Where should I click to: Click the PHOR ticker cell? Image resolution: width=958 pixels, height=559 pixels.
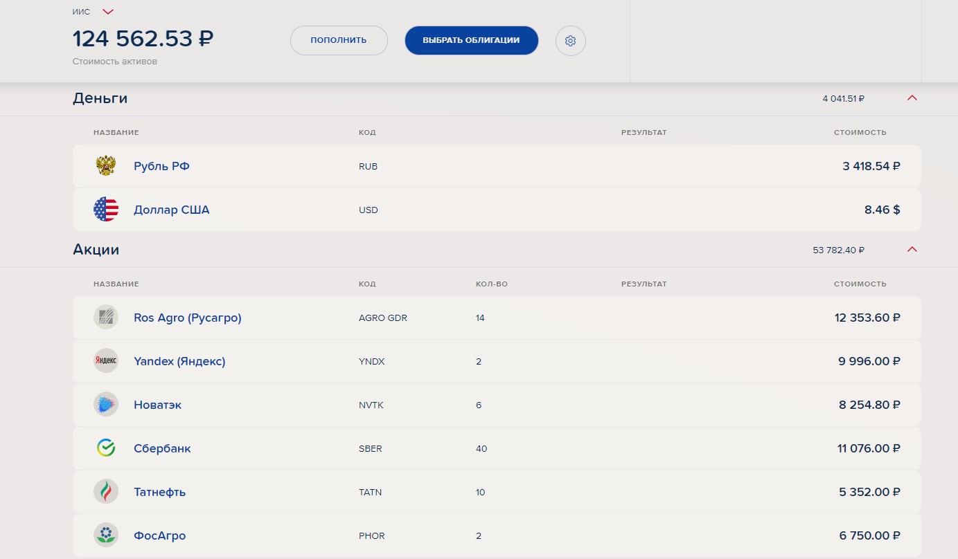(x=371, y=536)
